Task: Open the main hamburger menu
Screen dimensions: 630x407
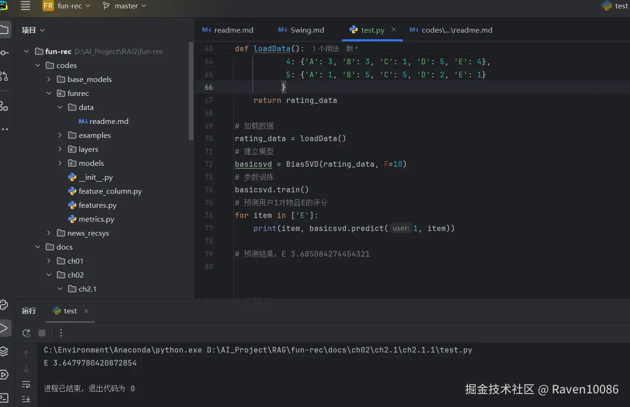Action: [26, 6]
